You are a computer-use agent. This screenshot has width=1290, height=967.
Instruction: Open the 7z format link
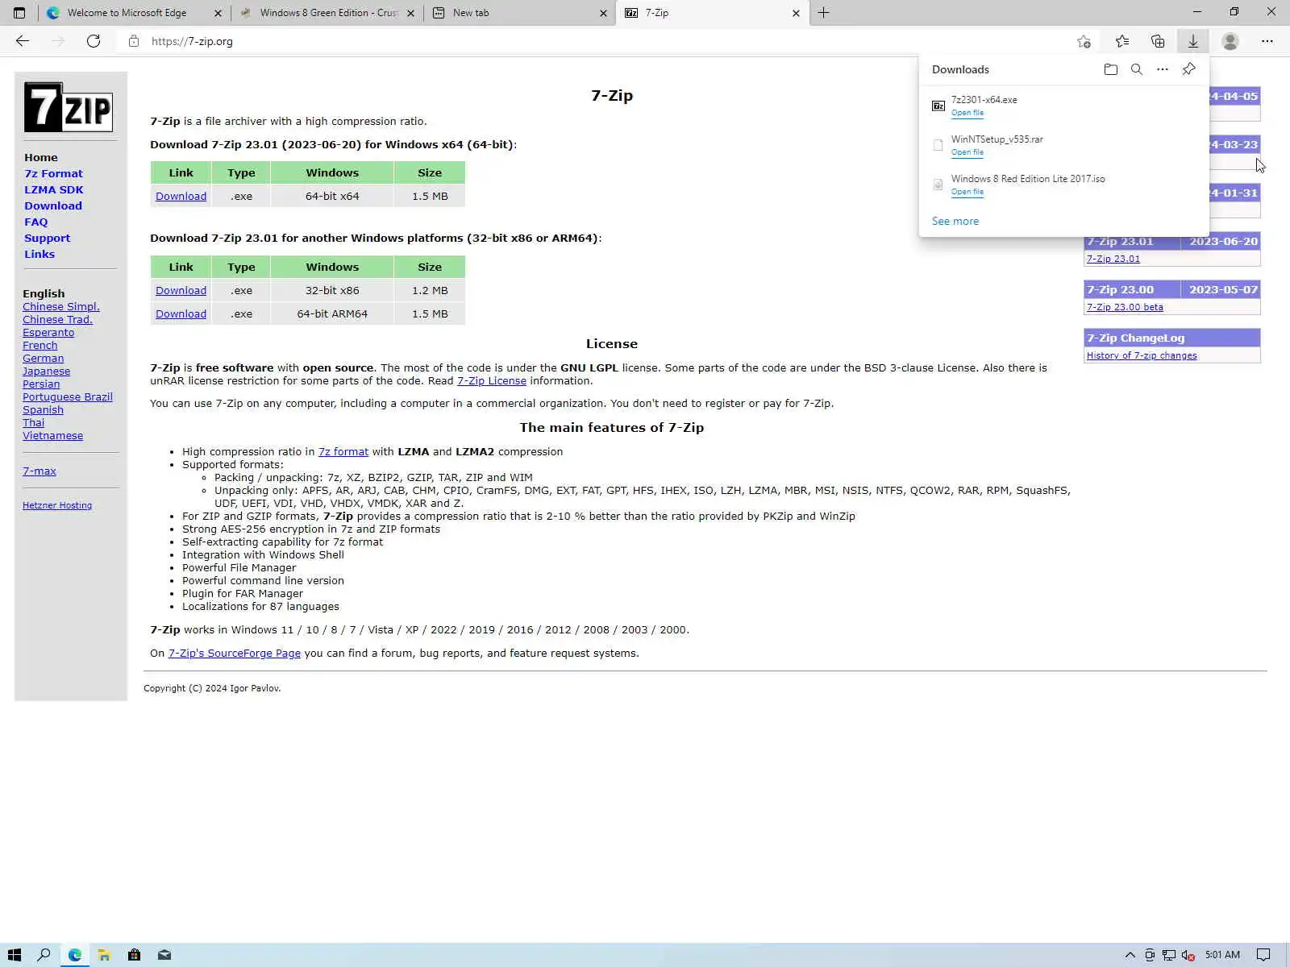tap(343, 451)
